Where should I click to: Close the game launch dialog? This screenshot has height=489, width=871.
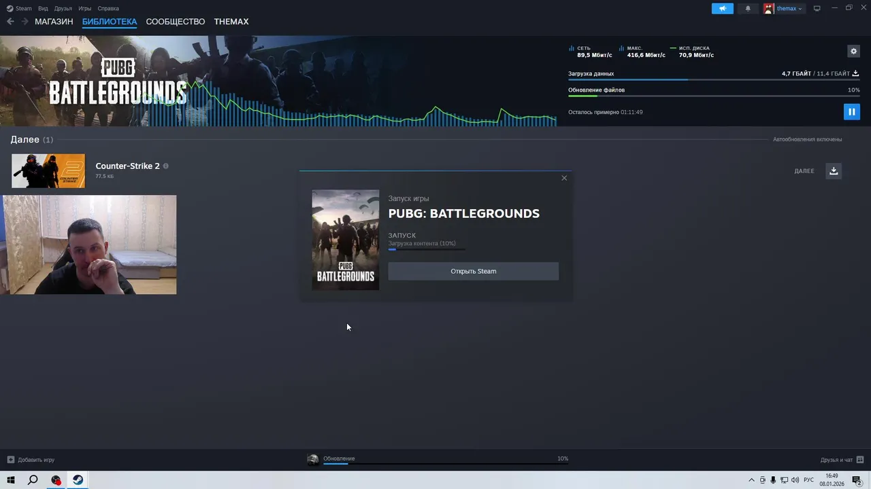coord(564,178)
